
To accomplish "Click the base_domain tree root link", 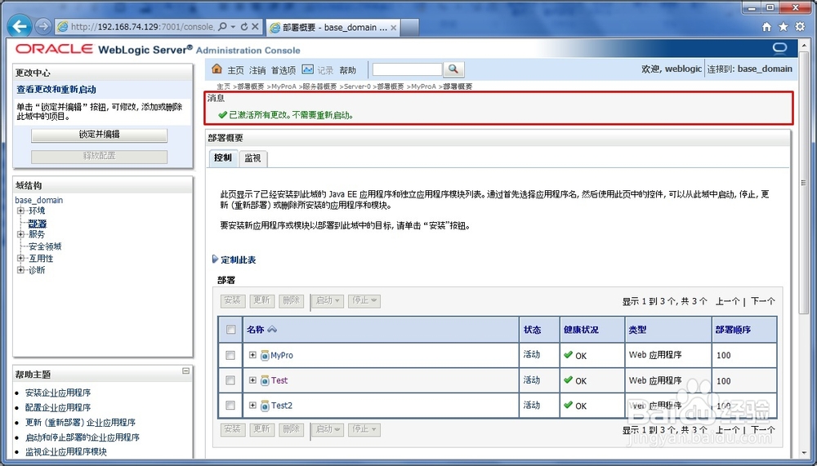I will coord(39,200).
